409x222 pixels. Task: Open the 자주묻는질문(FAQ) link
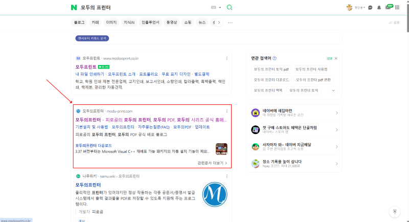tap(154, 127)
